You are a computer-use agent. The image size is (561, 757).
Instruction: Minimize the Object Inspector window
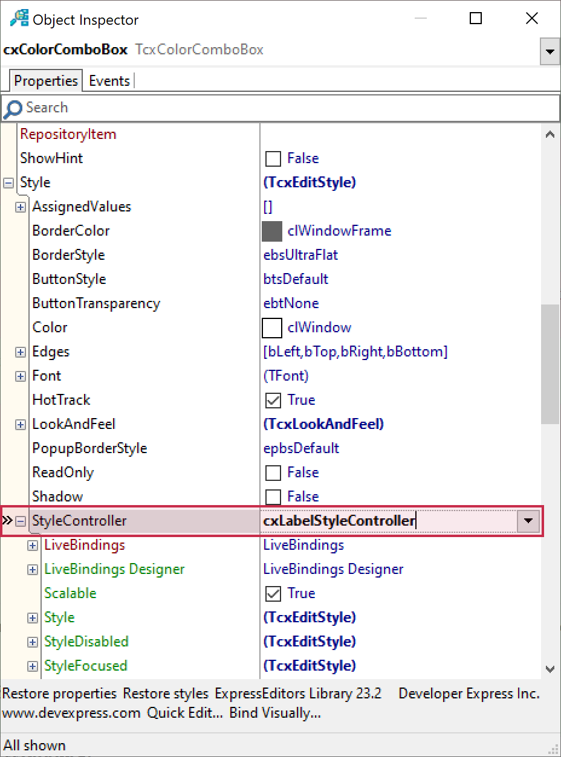420,19
